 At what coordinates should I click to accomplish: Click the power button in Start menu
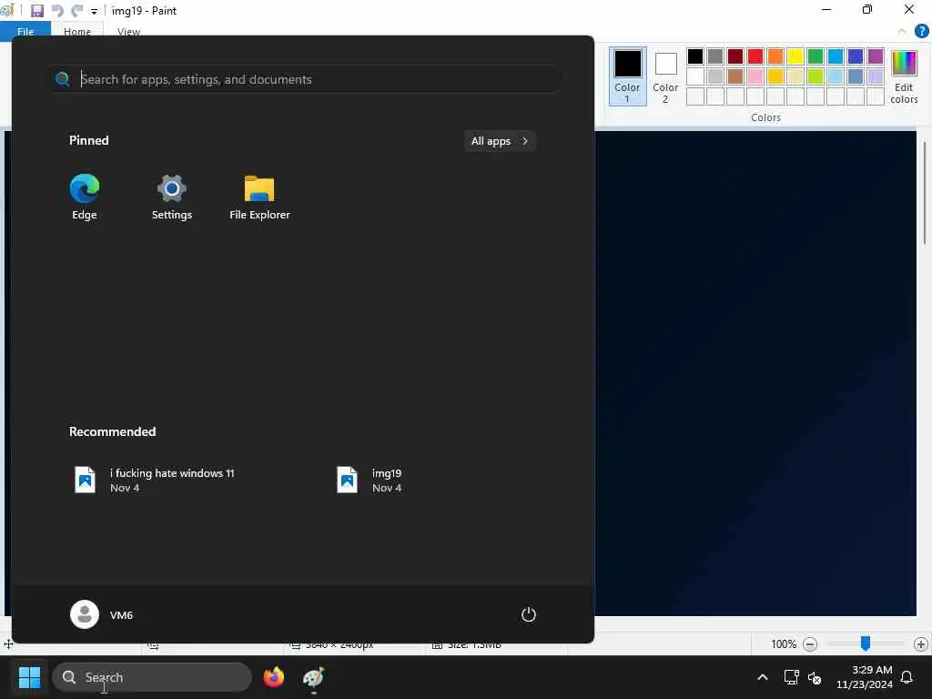[529, 614]
